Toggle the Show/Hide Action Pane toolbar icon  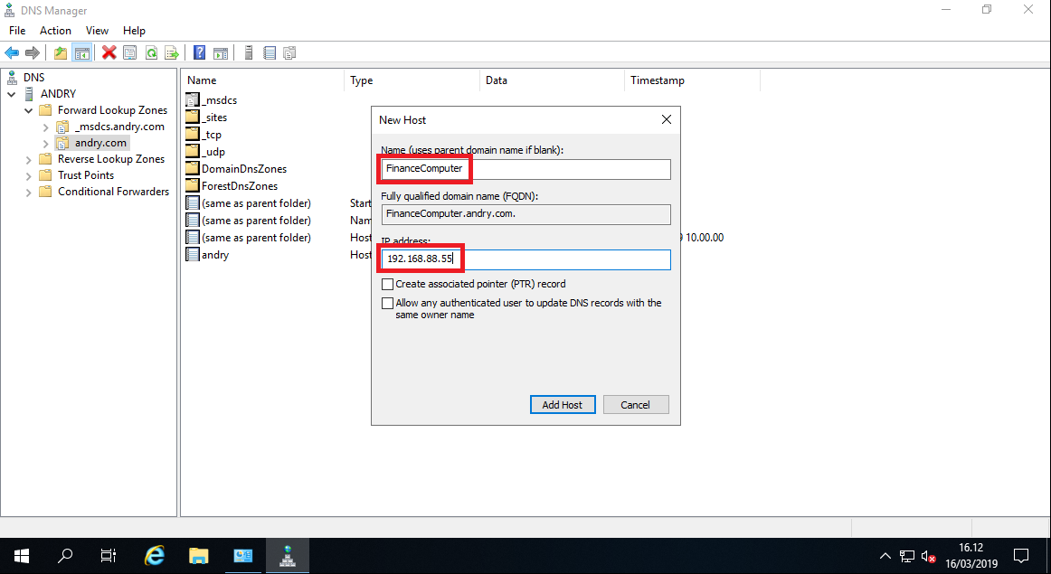(221, 52)
